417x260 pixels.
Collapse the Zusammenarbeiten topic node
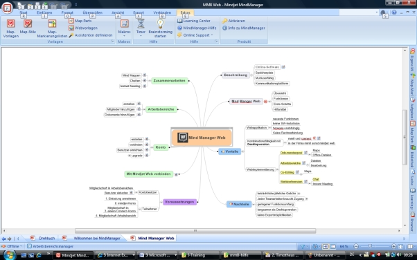[150, 81]
